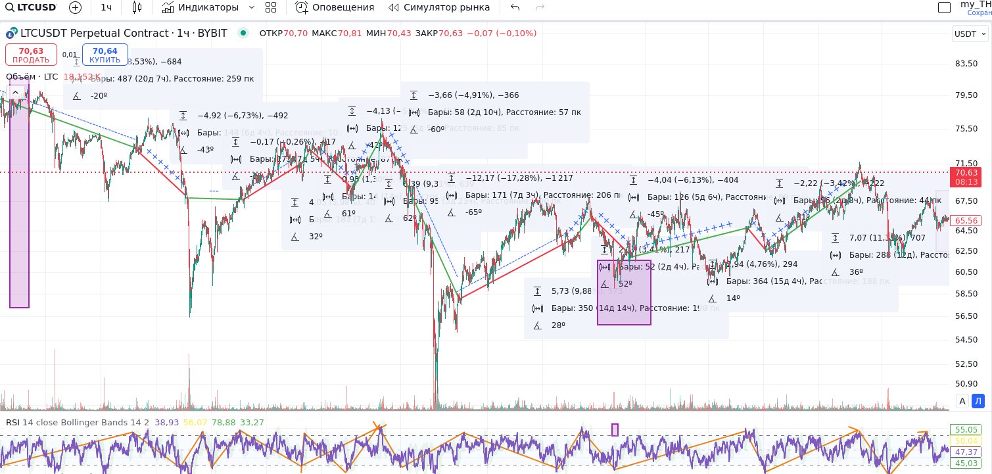The width and height of the screenshot is (992, 474).
Task: Toggle auto scale with the A button
Action: [x=962, y=401]
